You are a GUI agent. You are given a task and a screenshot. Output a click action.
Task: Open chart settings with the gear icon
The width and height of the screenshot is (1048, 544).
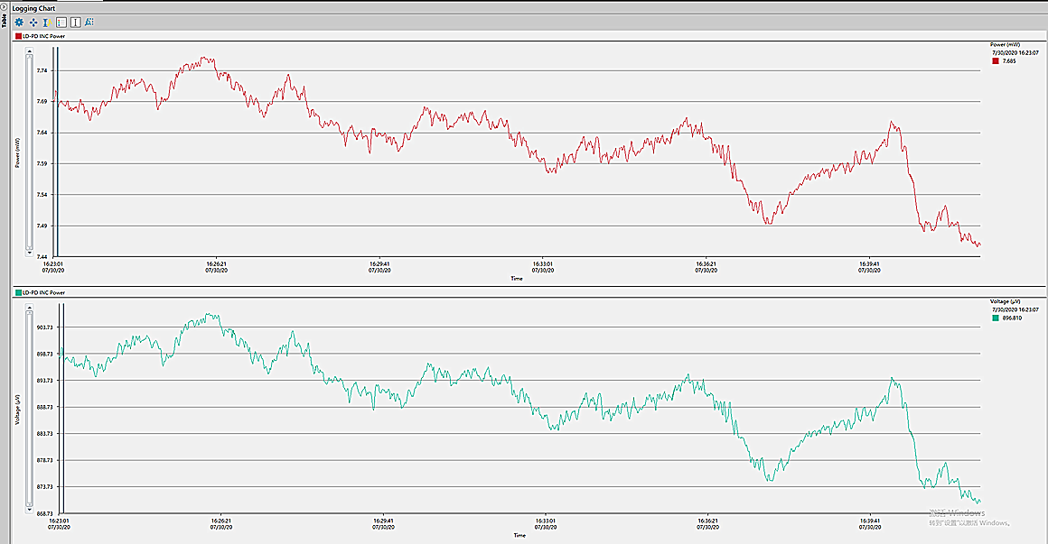point(19,22)
